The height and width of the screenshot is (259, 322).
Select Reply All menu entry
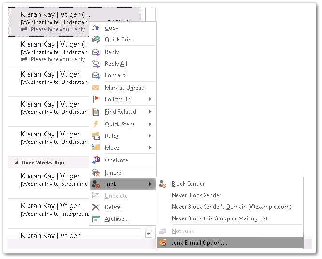coord(123,64)
